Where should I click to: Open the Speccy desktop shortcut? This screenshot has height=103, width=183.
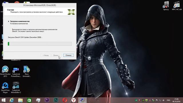166,6
